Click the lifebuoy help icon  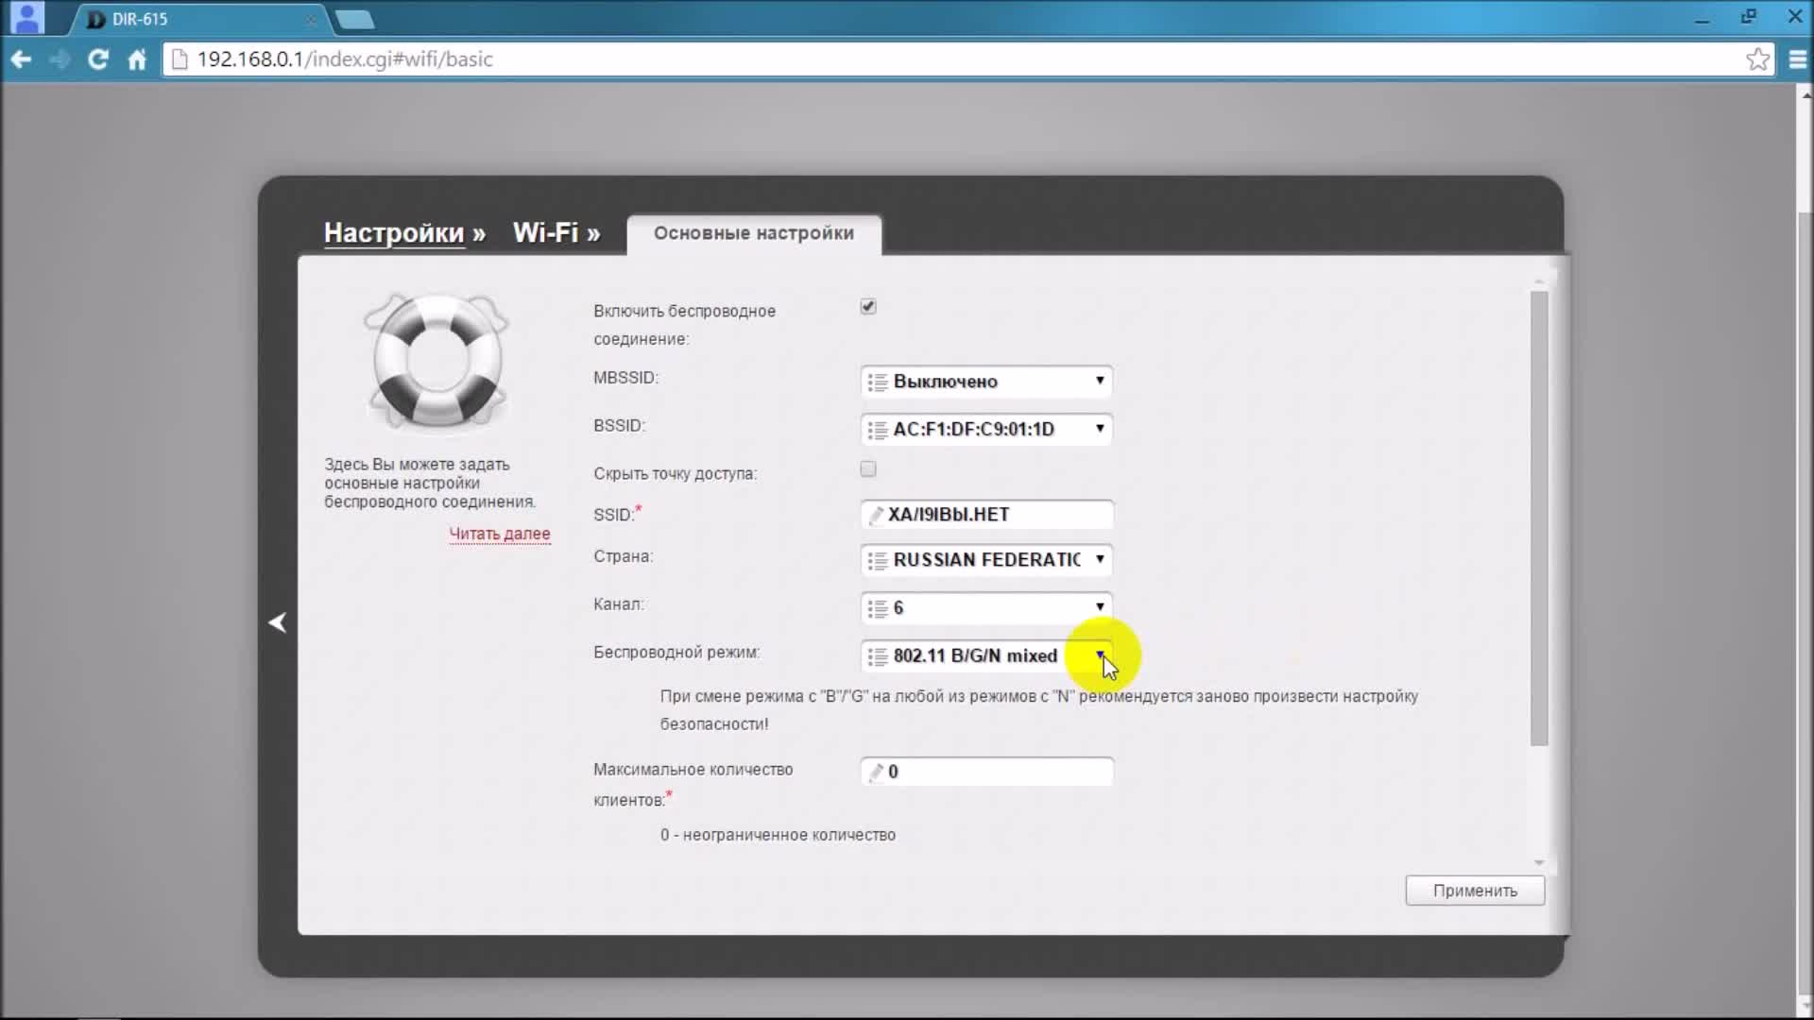(436, 362)
